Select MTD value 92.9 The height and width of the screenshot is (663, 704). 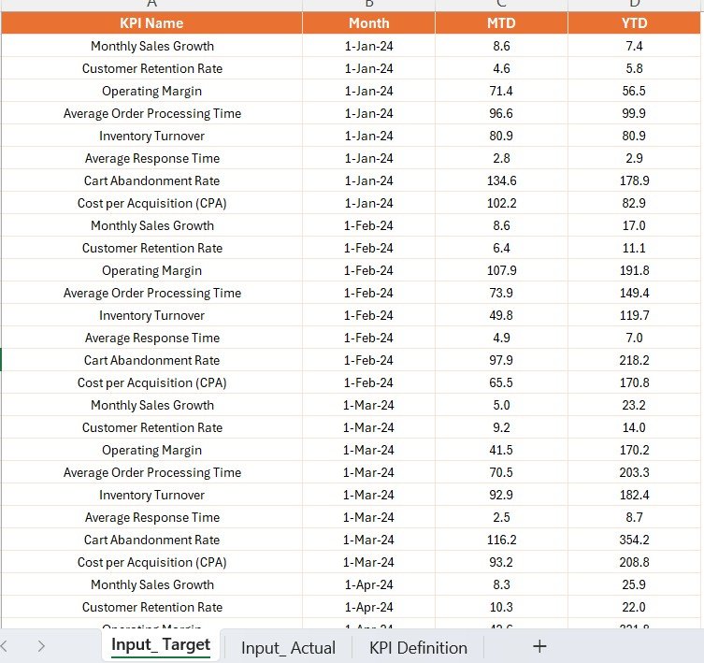(x=501, y=495)
